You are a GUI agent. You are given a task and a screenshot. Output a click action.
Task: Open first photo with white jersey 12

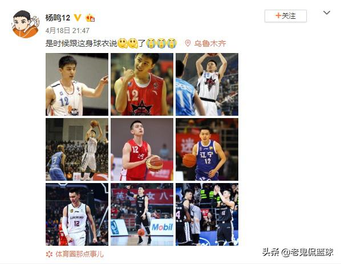click(x=77, y=84)
